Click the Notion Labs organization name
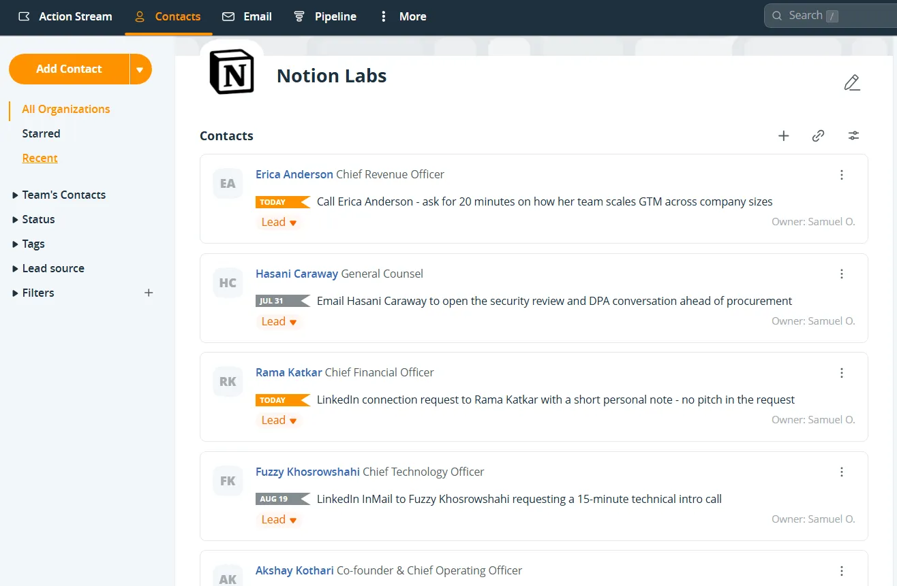This screenshot has height=586, width=897. point(331,76)
